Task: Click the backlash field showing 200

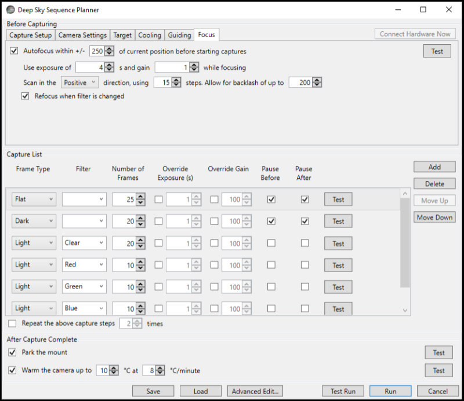Action: click(x=300, y=82)
